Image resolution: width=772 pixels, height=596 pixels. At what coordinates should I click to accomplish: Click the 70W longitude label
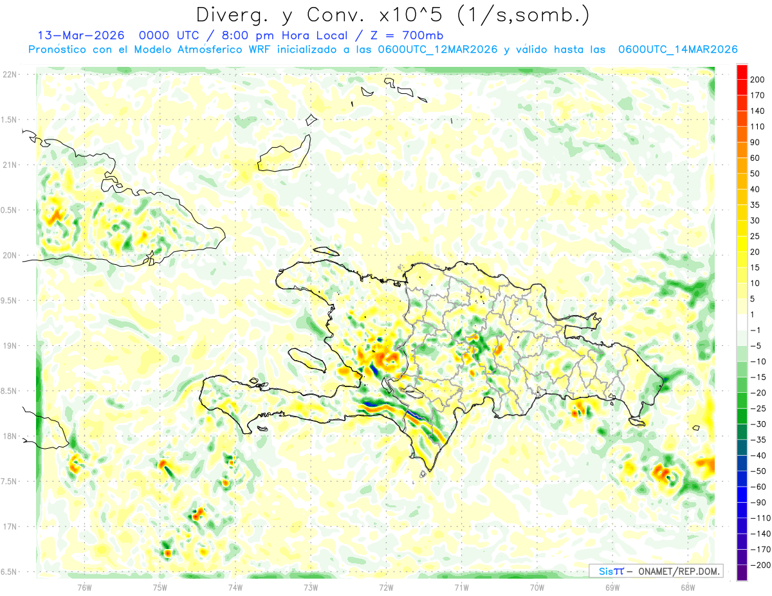coord(537,586)
